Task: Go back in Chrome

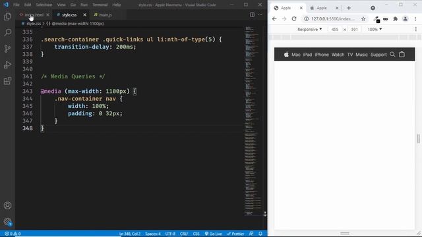Action: click(274, 19)
